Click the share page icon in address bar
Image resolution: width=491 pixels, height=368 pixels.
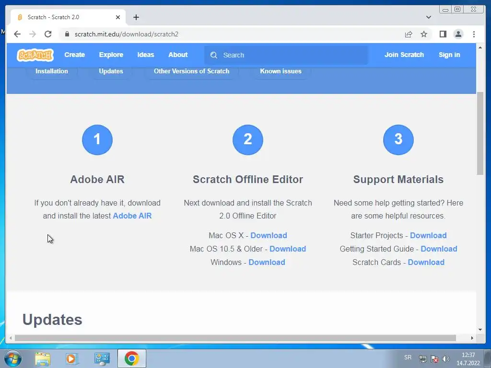[409, 34]
